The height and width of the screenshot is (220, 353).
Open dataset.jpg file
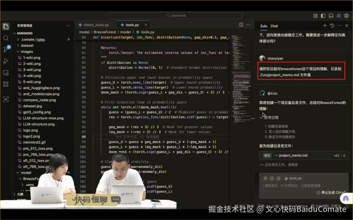[x=32, y=106]
